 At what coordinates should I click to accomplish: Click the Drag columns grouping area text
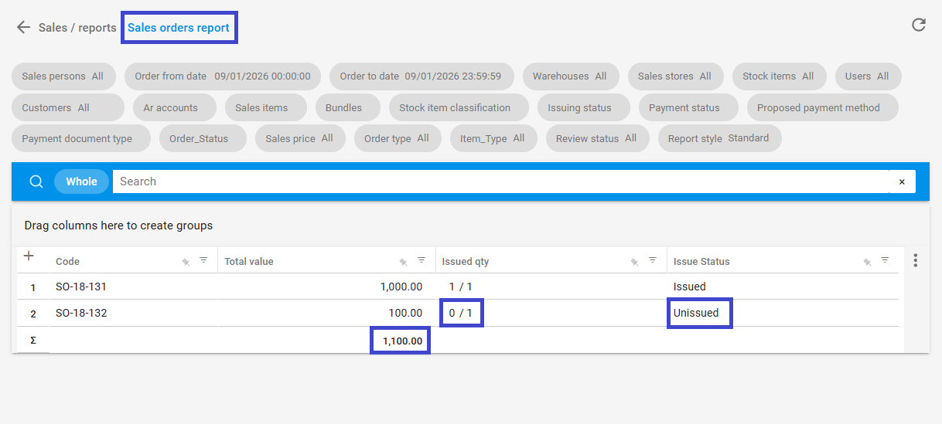pos(118,226)
